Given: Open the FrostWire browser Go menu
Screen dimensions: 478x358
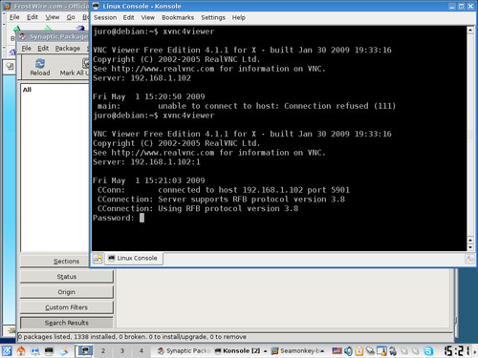Looking at the screenshot, I should (x=71, y=17).
